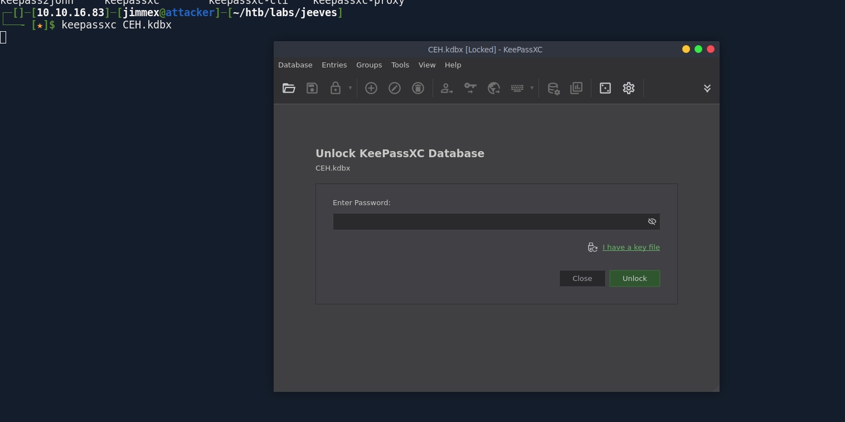This screenshot has height=422, width=845.
Task: Click the Copy URL globe icon
Action: click(x=494, y=88)
